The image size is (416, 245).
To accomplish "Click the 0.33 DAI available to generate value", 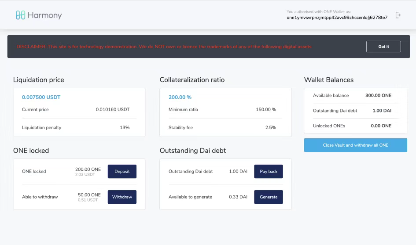I will [x=238, y=197].
